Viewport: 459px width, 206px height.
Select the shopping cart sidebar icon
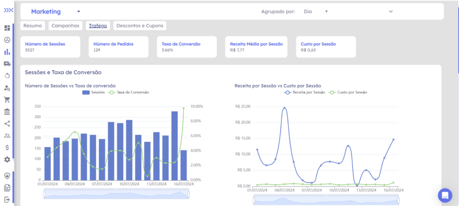click(x=7, y=100)
